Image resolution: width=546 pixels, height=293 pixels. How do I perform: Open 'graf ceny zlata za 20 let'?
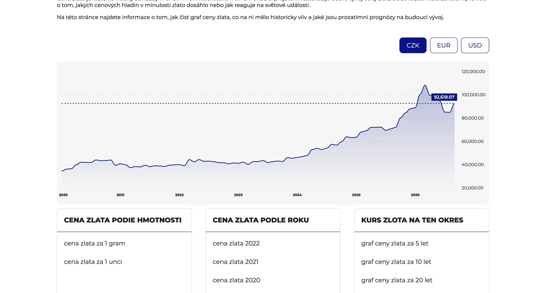click(397, 280)
